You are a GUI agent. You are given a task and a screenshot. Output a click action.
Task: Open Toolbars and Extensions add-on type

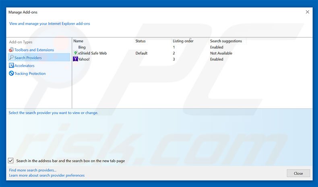(34, 50)
